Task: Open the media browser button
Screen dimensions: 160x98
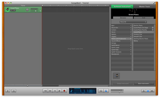Action: pyautogui.click(x=152, y=91)
